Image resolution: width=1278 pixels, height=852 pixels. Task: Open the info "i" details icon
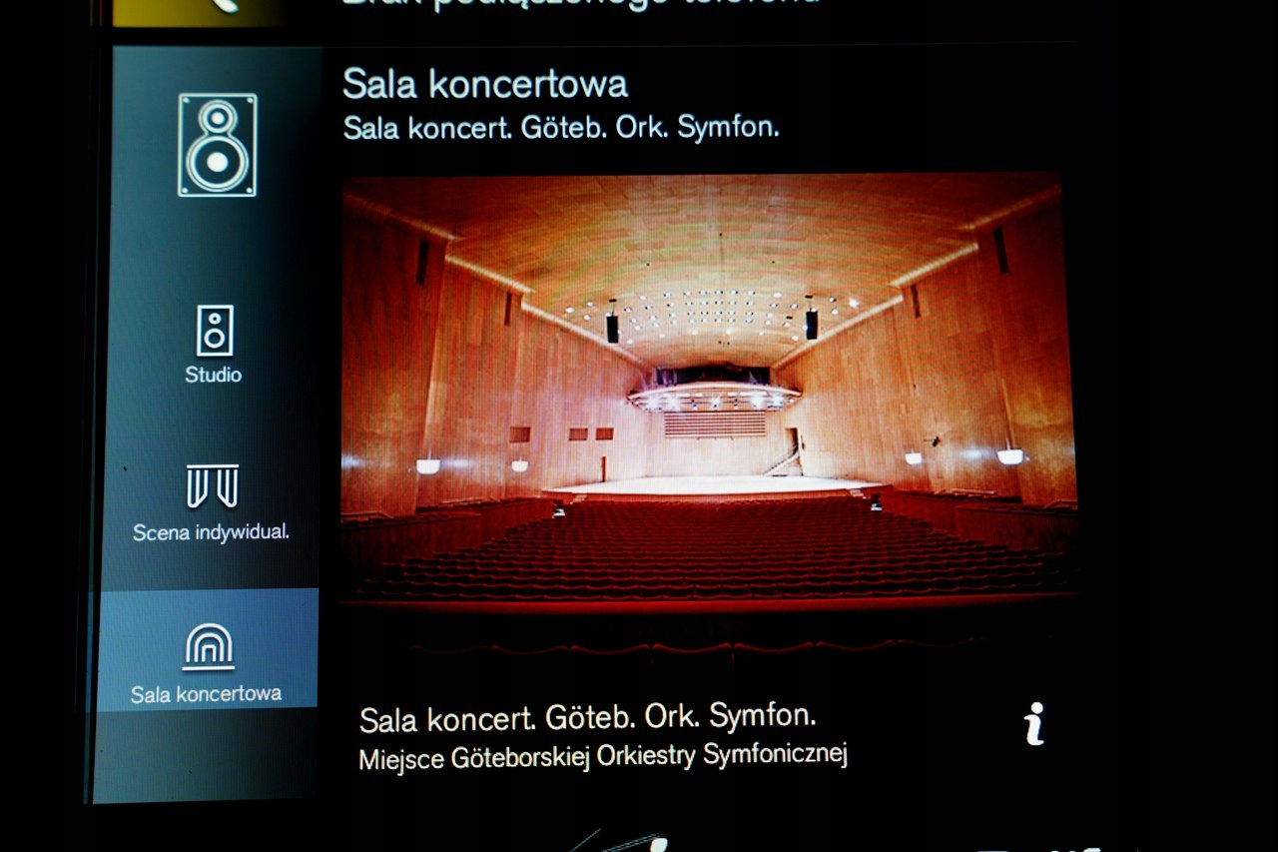[x=1034, y=724]
